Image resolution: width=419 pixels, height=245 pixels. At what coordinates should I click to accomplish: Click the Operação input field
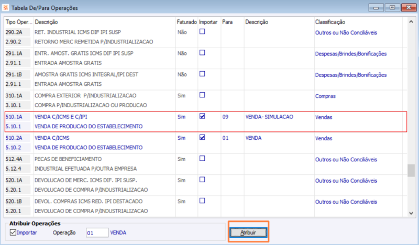pos(97,233)
